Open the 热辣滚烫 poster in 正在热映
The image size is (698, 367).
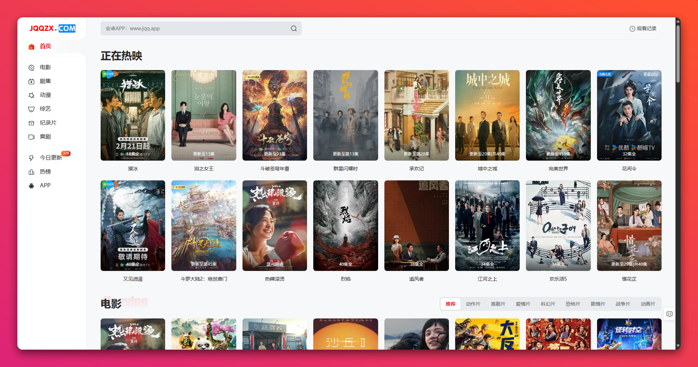[274, 226]
